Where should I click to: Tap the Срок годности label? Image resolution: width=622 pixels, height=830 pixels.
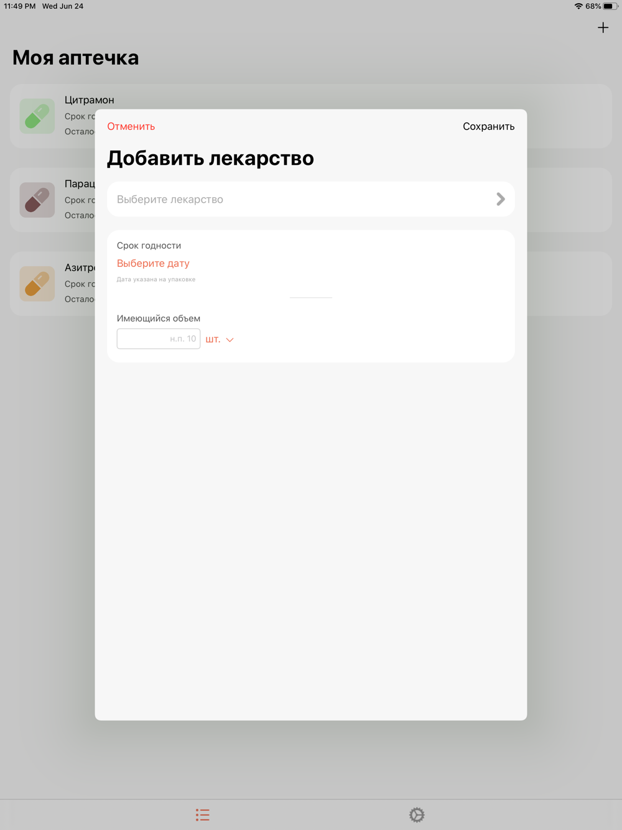[x=149, y=245]
